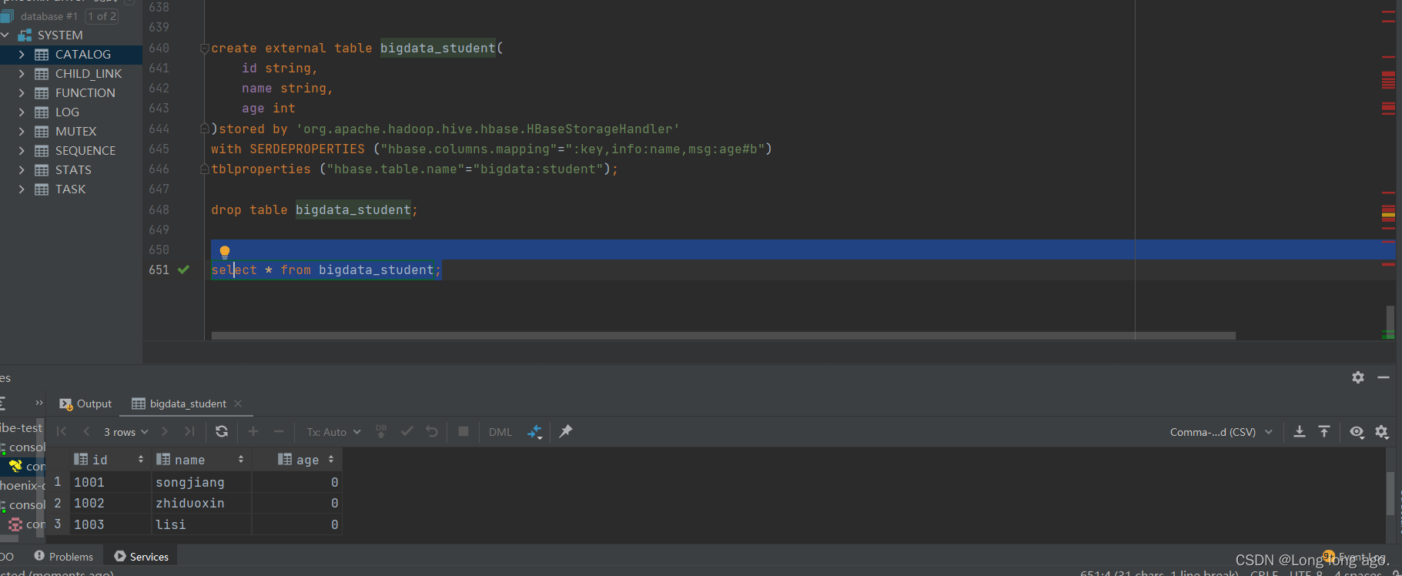
Task: Add a new row to result
Action: (x=253, y=431)
